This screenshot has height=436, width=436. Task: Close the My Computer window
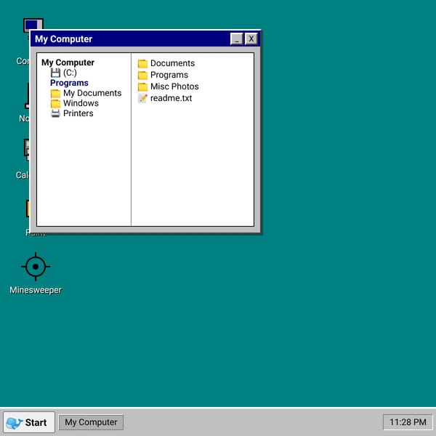point(251,39)
